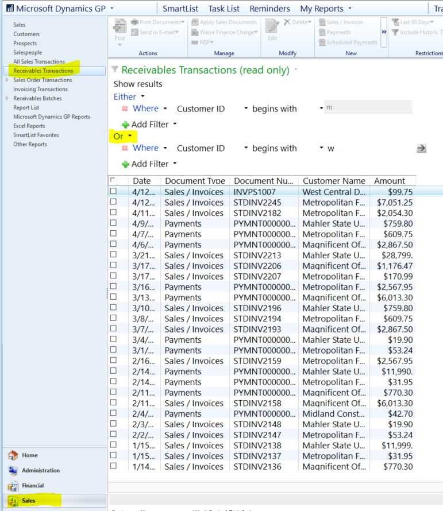Remove second Where filter with red X
This screenshot has width=443, height=511.
tap(125, 148)
